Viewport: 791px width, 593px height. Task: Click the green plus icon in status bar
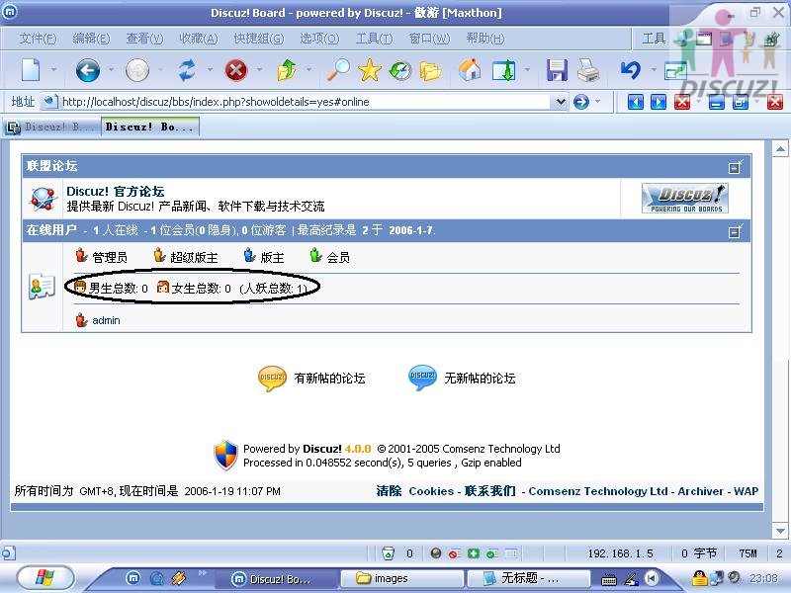tap(474, 553)
